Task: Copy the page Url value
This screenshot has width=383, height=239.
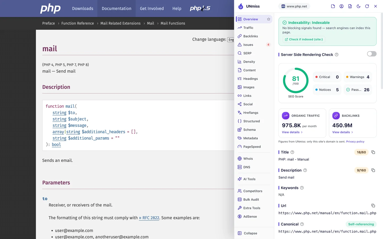Action: click(373, 206)
